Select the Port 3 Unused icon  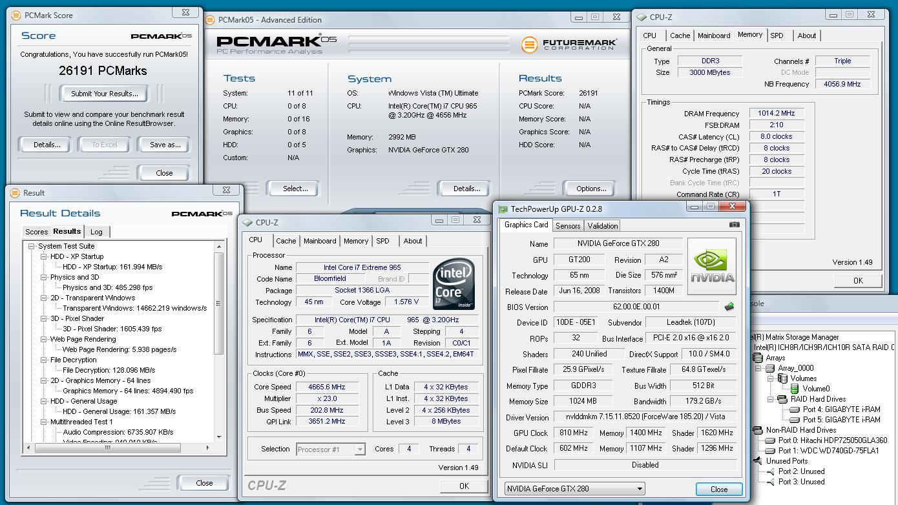tap(770, 482)
